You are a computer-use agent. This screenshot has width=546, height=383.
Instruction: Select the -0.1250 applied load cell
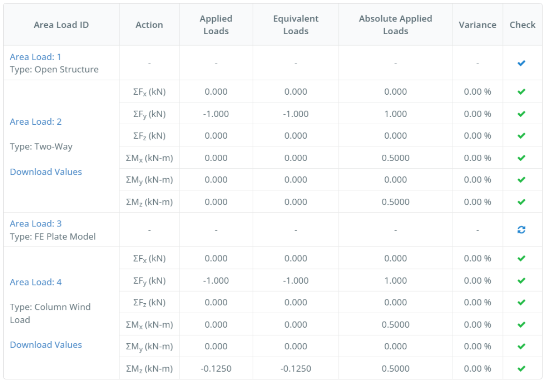pos(216,368)
